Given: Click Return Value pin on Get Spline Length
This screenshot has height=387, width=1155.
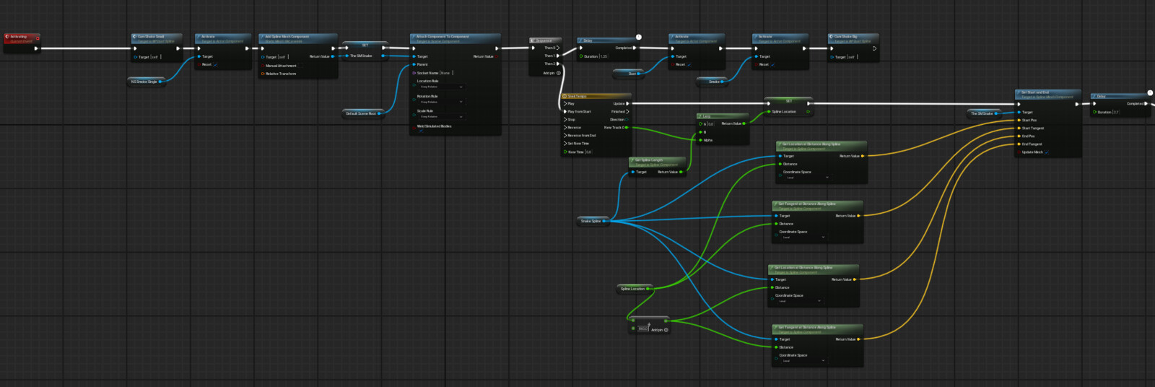Looking at the screenshot, I should (x=681, y=172).
